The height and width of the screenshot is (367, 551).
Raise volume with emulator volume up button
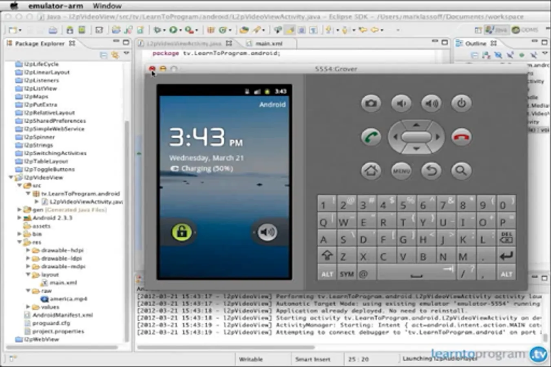point(431,103)
